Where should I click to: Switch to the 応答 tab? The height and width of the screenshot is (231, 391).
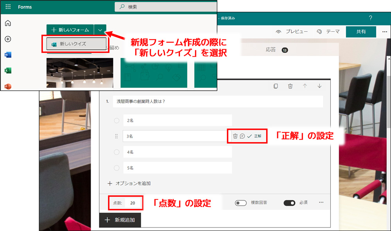tap(271, 50)
